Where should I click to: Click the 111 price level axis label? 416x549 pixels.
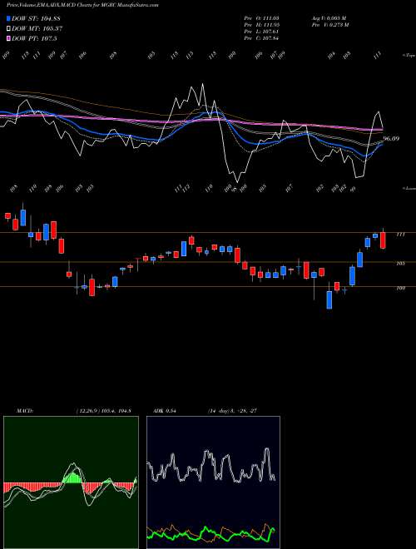coord(401,235)
